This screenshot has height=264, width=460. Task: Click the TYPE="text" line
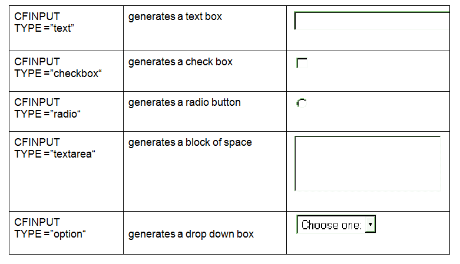pos(44,28)
